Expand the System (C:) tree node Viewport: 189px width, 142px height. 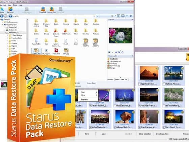tap(5, 30)
